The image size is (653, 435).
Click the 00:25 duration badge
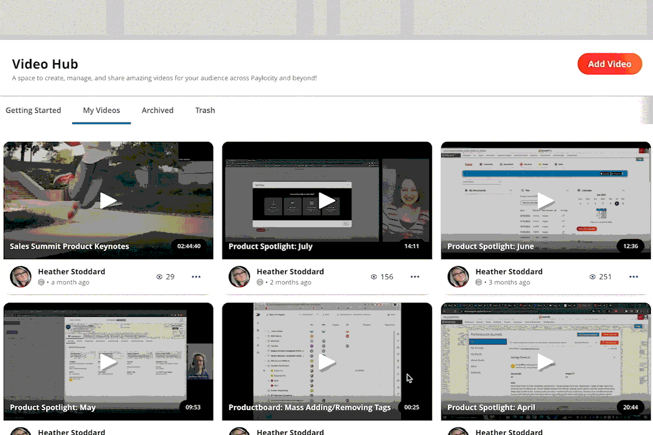coord(412,407)
